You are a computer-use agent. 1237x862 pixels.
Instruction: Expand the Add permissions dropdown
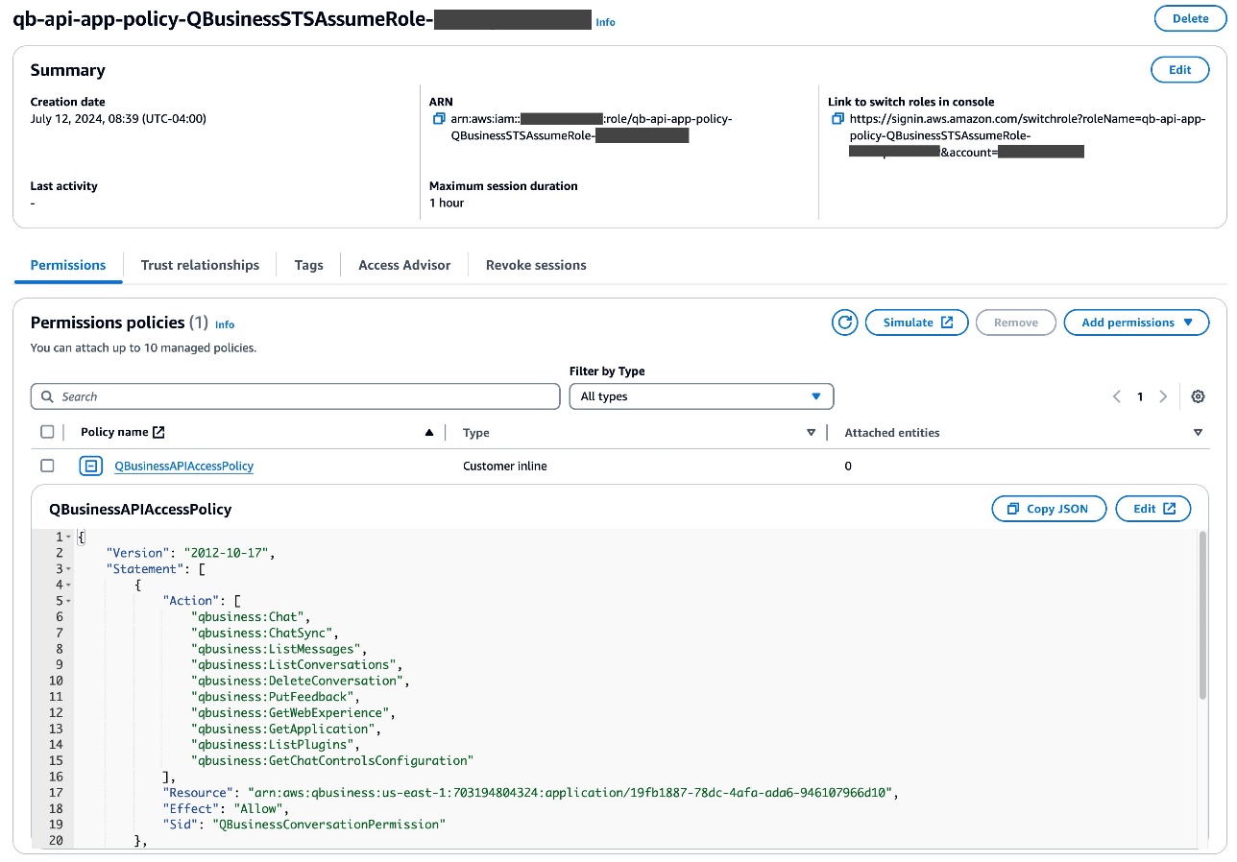pos(1136,323)
